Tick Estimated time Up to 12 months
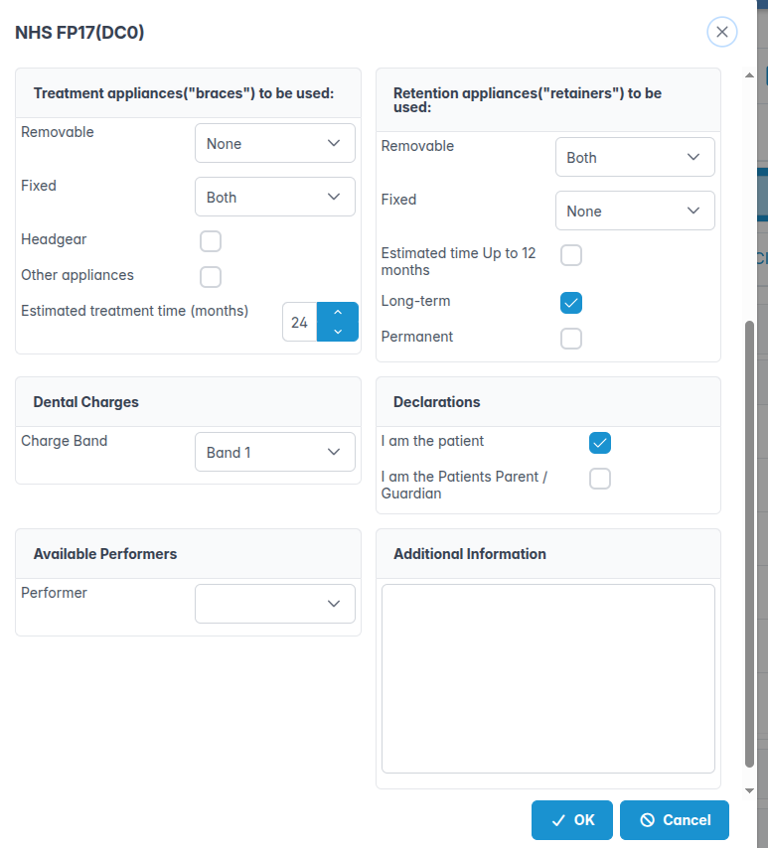This screenshot has width=768, height=848. coord(571,255)
